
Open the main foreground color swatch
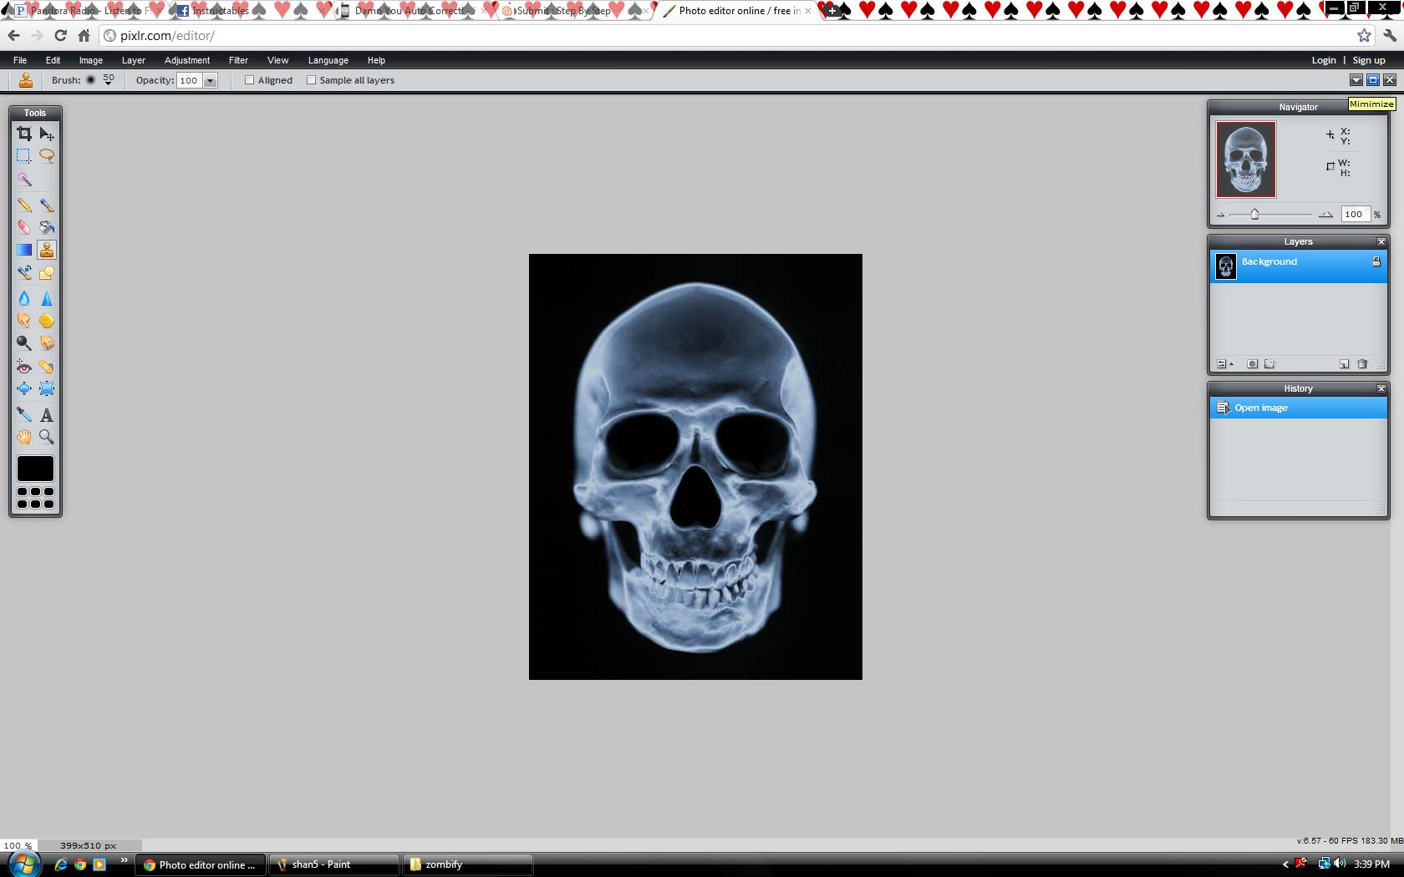click(x=35, y=469)
